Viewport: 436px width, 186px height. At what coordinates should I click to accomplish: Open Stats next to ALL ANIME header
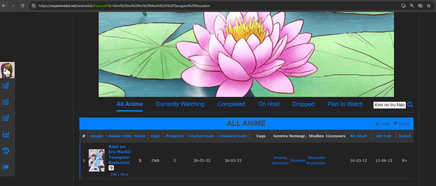point(383,124)
